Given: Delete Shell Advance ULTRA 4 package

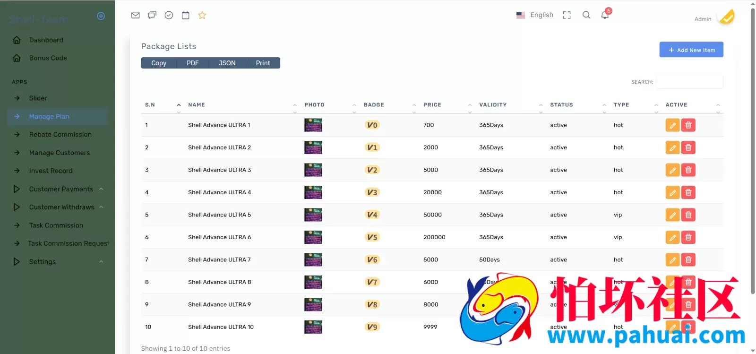Looking at the screenshot, I should click(x=688, y=192).
